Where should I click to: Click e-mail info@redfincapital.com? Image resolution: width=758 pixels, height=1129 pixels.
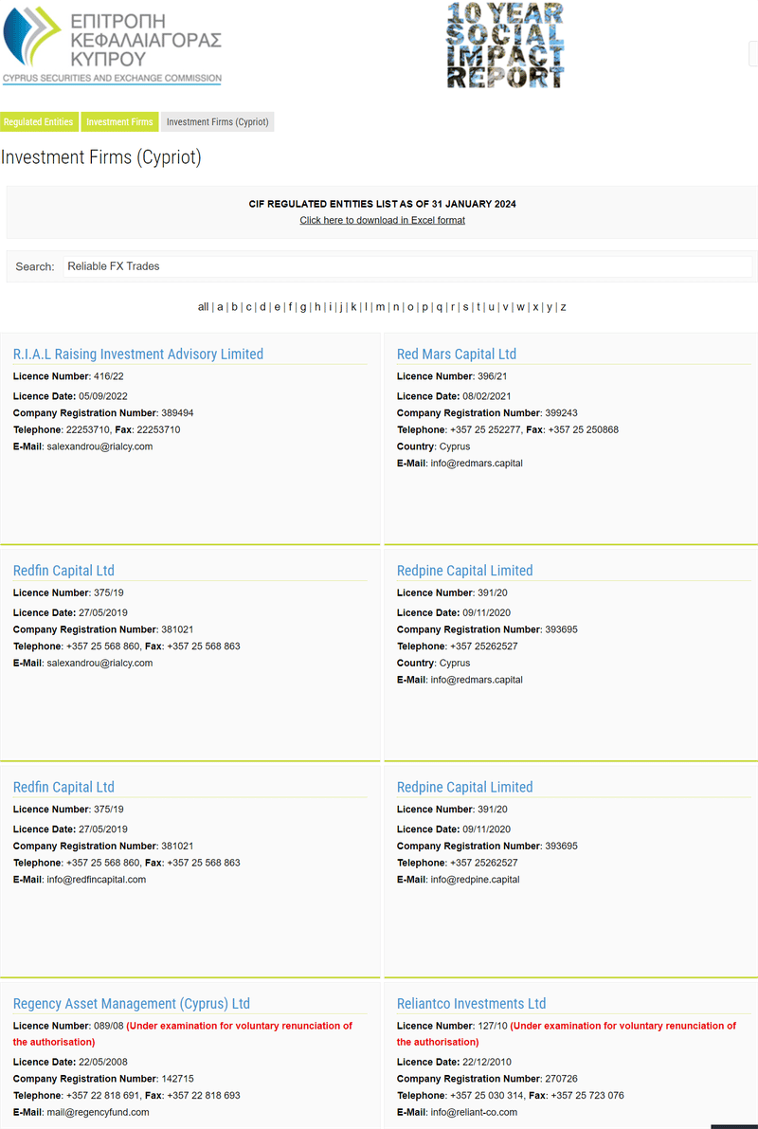[x=97, y=880]
